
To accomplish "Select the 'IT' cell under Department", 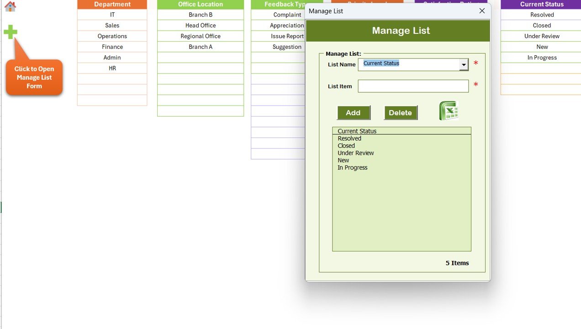I will (x=112, y=14).
